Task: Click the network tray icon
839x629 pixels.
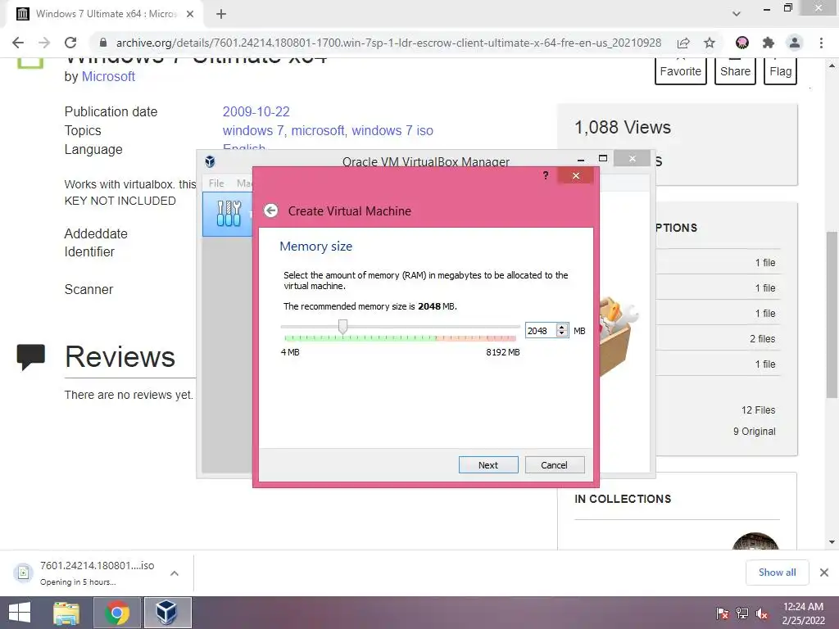Action: (742, 613)
